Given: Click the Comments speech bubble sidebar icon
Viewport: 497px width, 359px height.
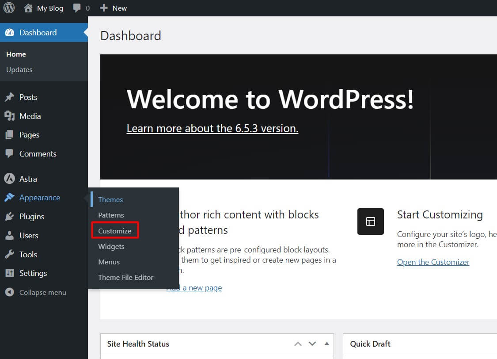Looking at the screenshot, I should click(10, 154).
